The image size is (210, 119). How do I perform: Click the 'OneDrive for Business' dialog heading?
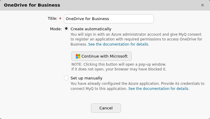[32, 5]
